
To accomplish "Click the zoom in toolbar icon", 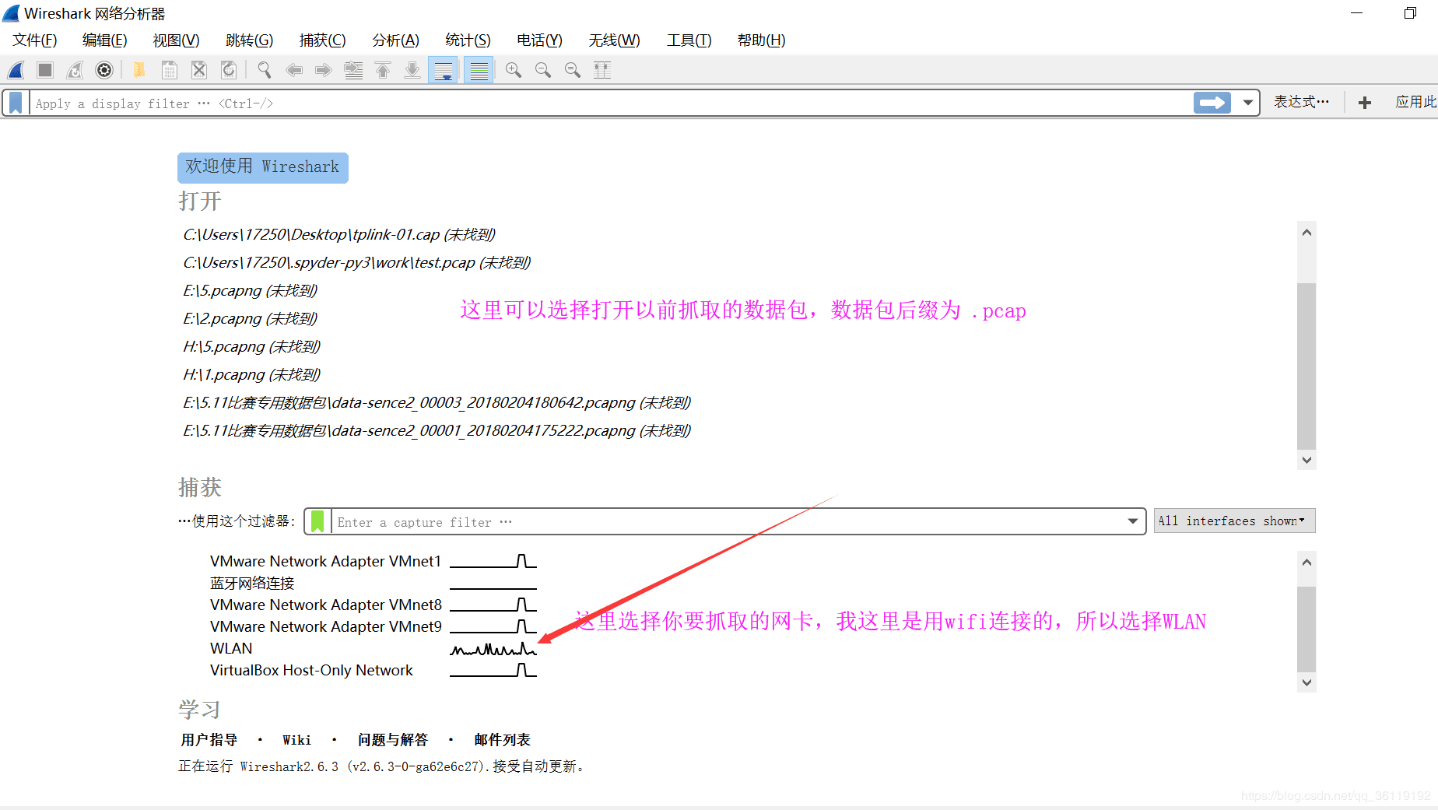I will click(513, 70).
